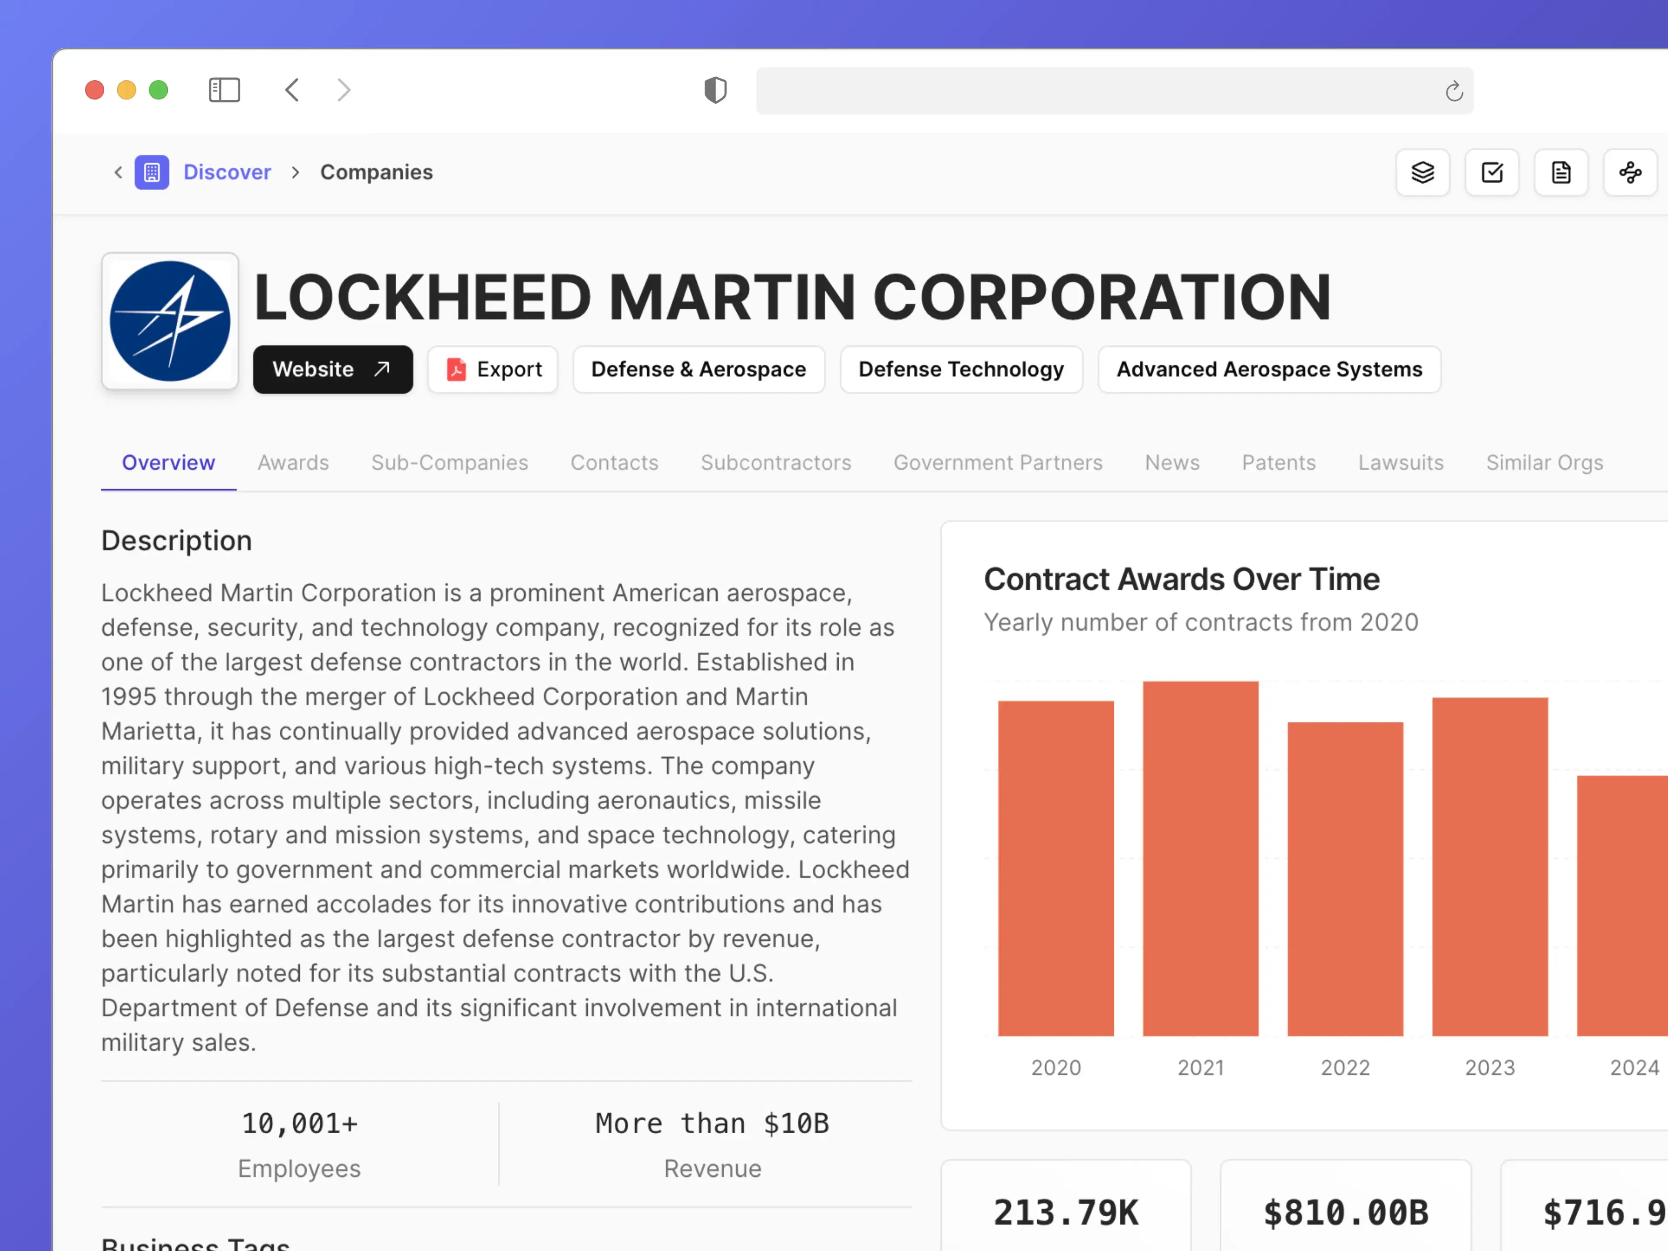Navigate back with the browser back arrow
This screenshot has width=1668, height=1251.
point(293,90)
